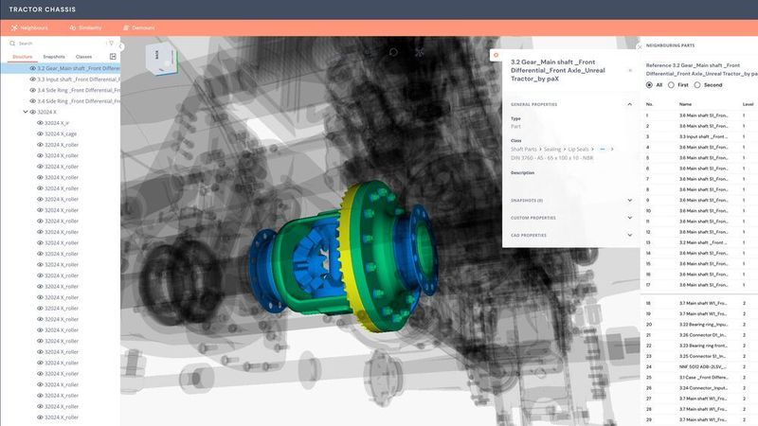This screenshot has width=758, height=426.
Task: Select row 23 '3.25 Connector S1_In'
Action: [x=699, y=357]
